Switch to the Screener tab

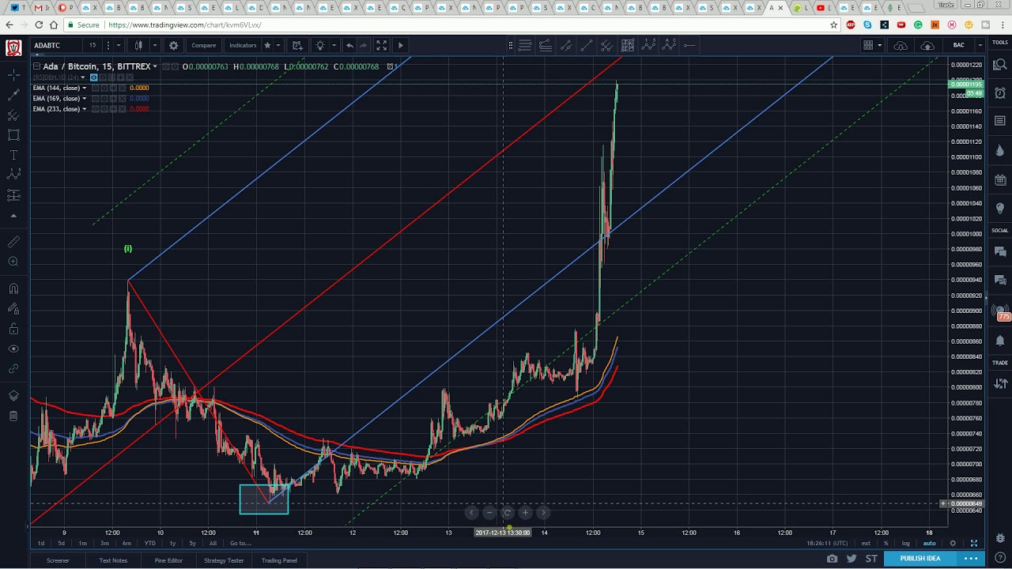click(58, 560)
